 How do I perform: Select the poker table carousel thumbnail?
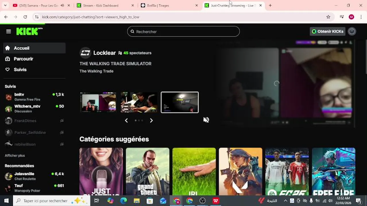[x=139, y=102]
